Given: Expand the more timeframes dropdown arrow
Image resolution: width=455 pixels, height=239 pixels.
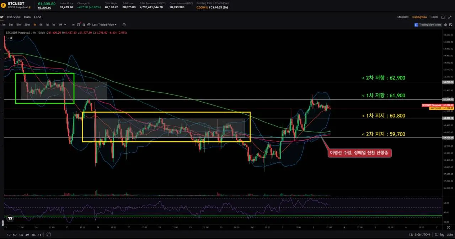Looking at the screenshot, I should (x=65, y=25).
